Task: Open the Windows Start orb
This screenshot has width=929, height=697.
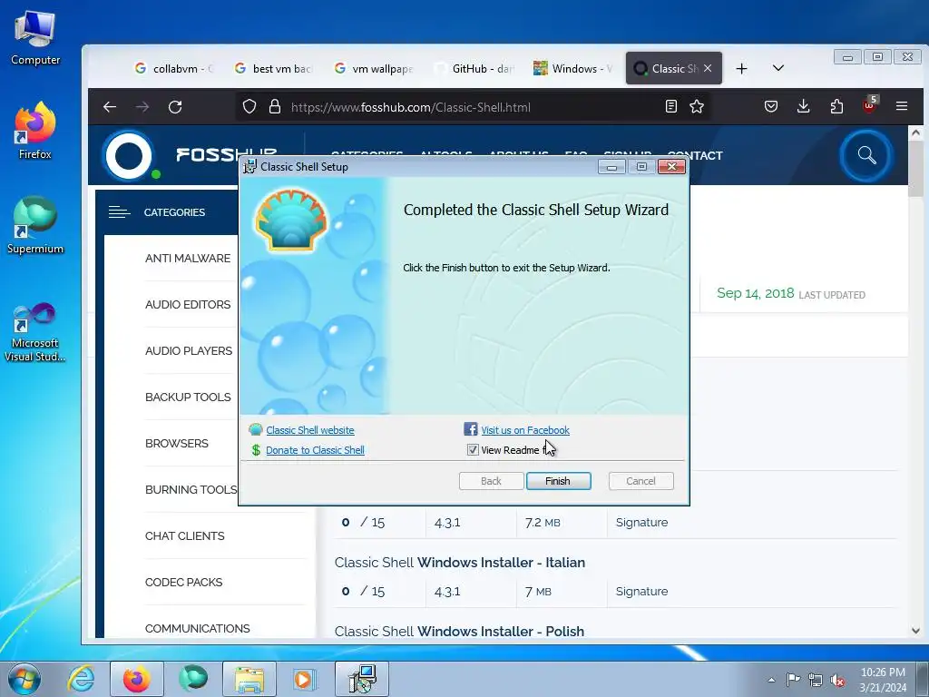Action: pyautogui.click(x=24, y=679)
